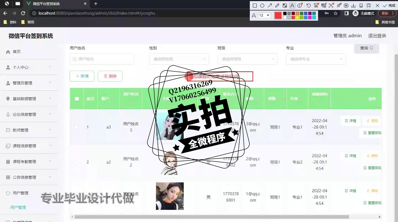Click 修改 for user a2
The image size is (398, 222).
click(372, 156)
